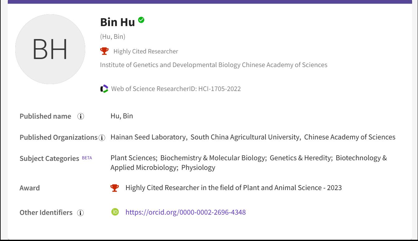The image size is (418, 241).
Task: Click the green ORCID iD icon
Action: [115, 212]
